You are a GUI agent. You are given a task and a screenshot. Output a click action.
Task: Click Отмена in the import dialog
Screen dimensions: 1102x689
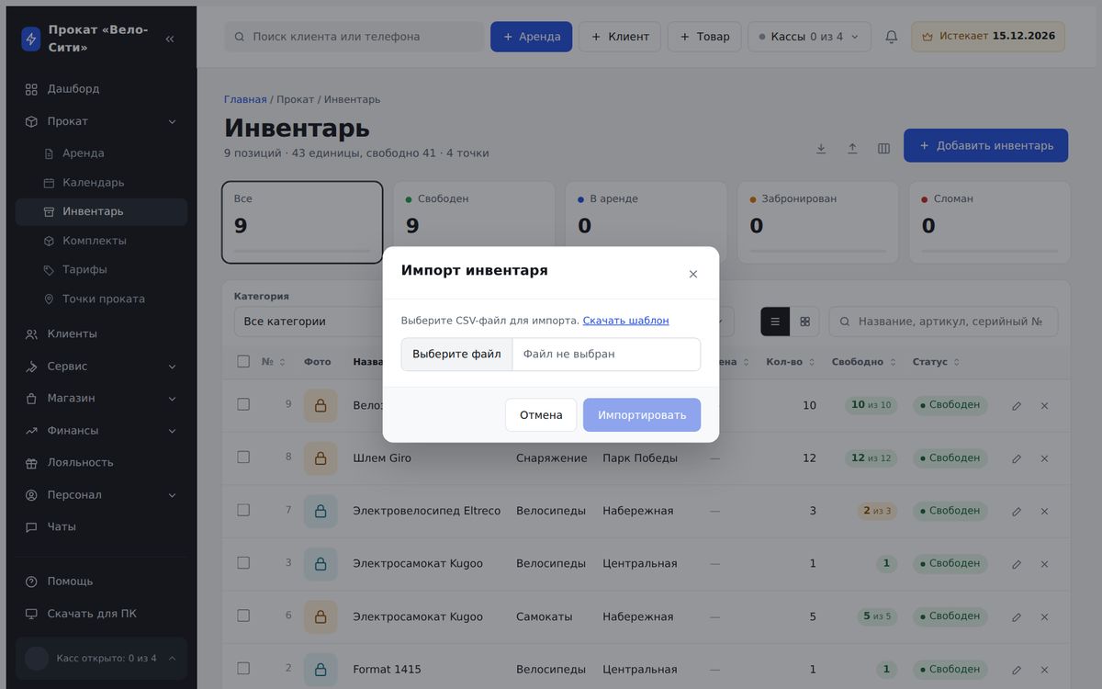click(541, 415)
